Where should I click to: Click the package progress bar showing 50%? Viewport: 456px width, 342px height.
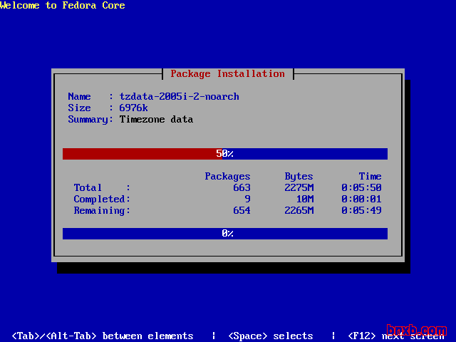[224, 154]
